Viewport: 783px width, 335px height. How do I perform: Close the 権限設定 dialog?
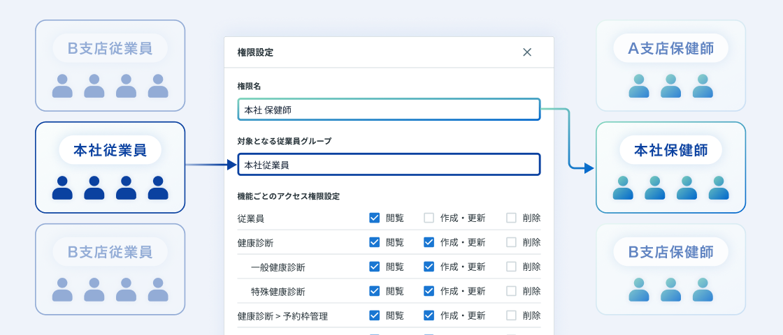[527, 52]
